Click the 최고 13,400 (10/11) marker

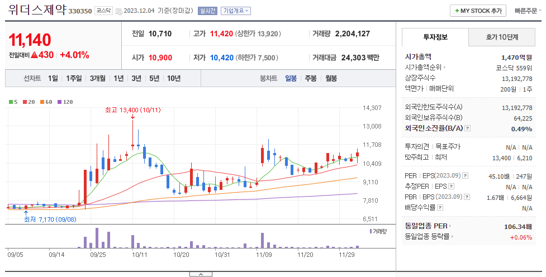[x=132, y=110]
